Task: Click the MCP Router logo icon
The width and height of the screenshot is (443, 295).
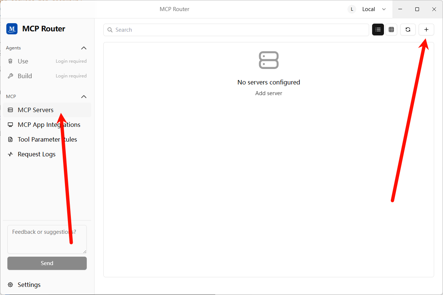Action: 12,29
